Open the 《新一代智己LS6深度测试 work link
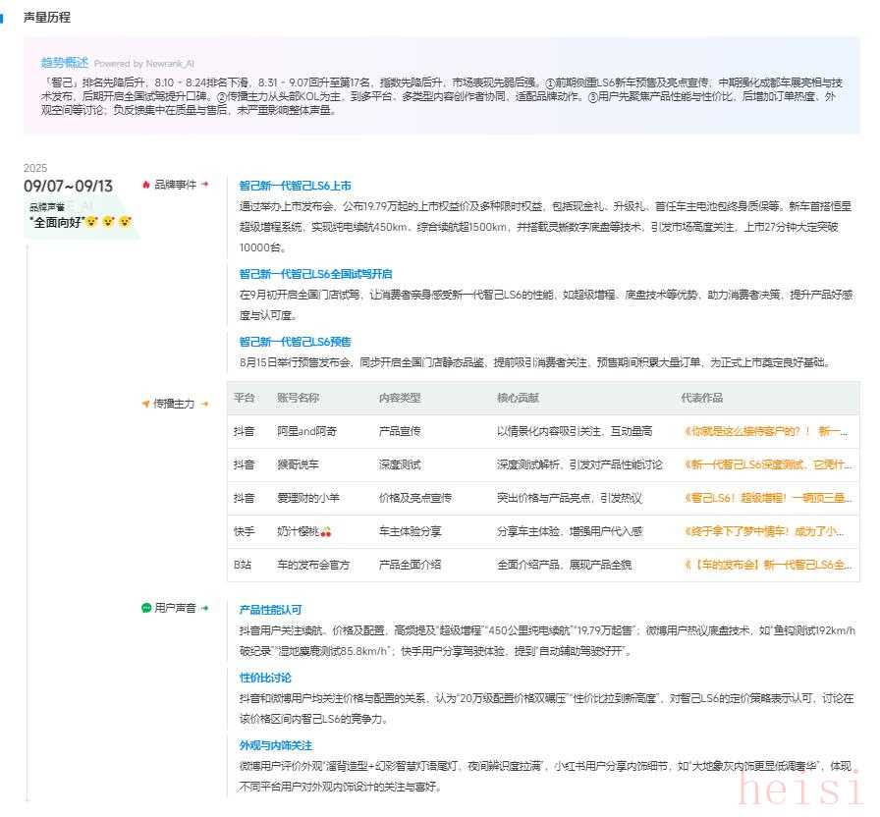880x817 pixels. pyautogui.click(x=766, y=464)
